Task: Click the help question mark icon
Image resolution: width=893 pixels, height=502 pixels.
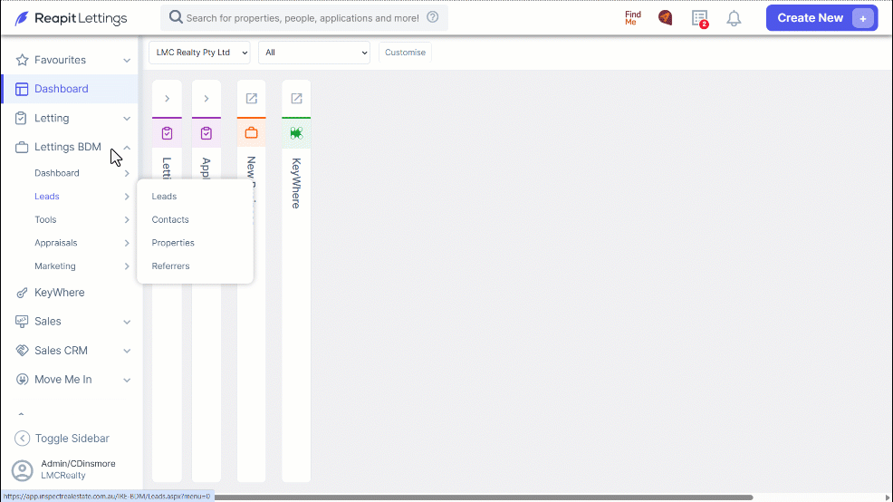Action: coord(433,17)
